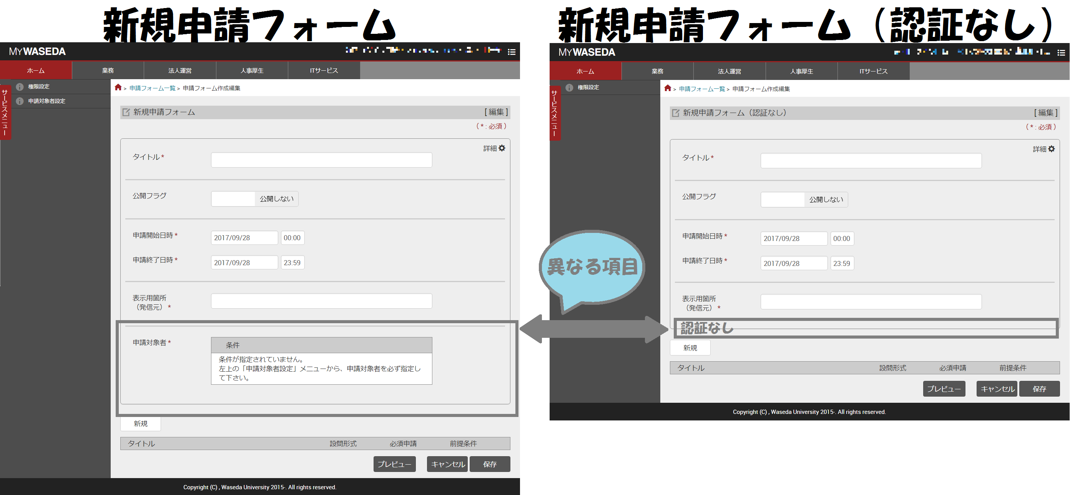Collapse サービスメニュー side tab in right window
The image size is (1070, 495).
tap(555, 113)
